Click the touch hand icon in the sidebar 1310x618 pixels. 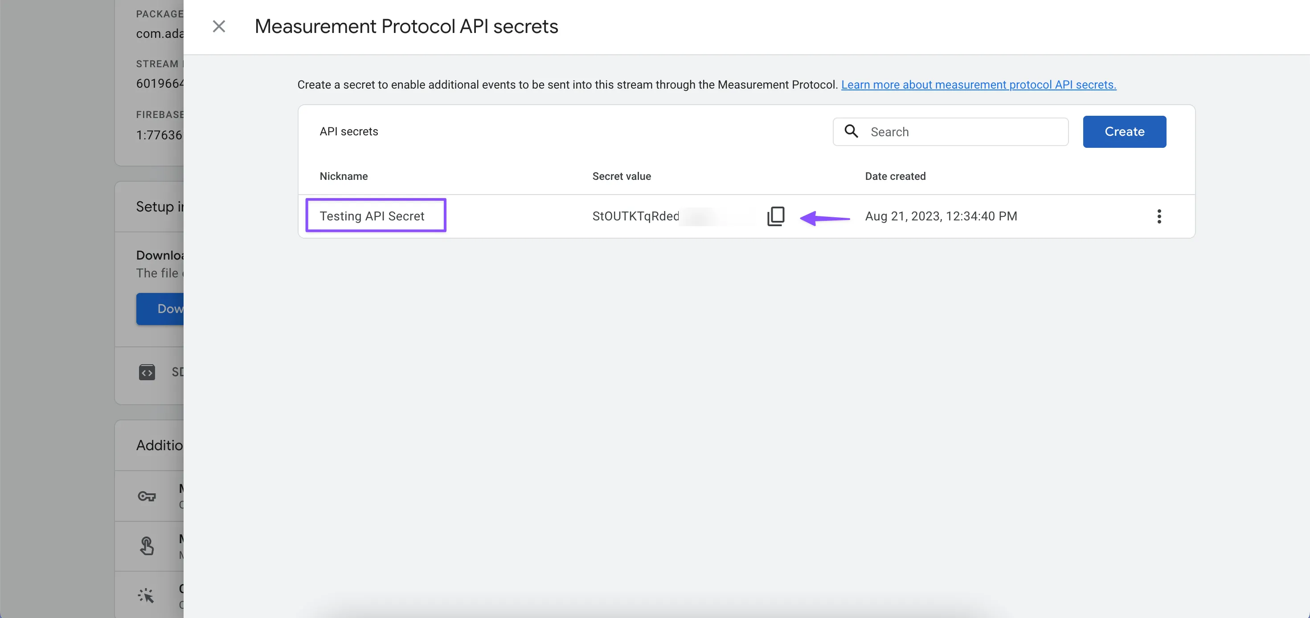[x=147, y=546]
